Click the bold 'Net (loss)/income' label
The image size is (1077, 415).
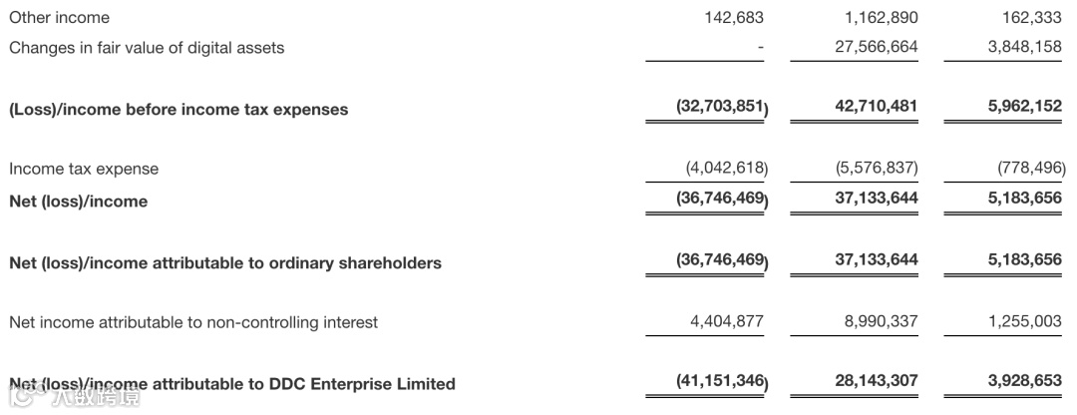(78, 202)
